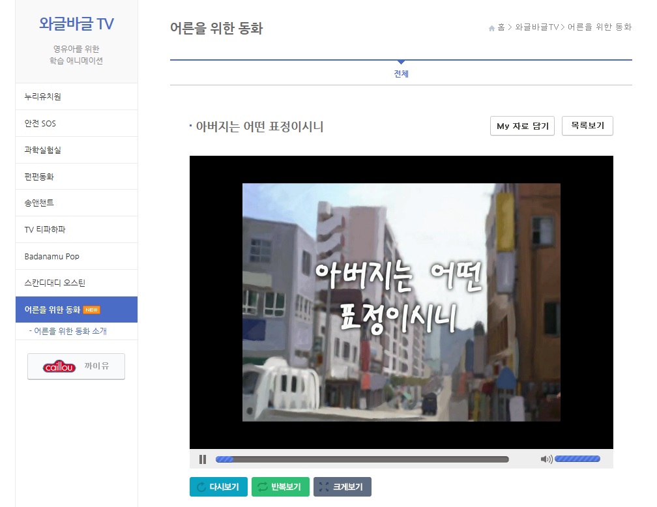Save video with My 자료 담기
The width and height of the screenshot is (657, 507).
[x=522, y=126]
